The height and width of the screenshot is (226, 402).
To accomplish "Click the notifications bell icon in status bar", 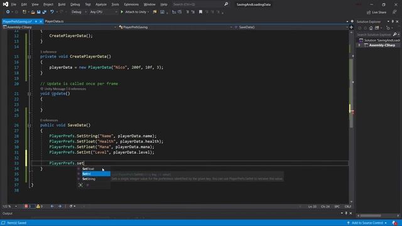I will [x=394, y=223].
